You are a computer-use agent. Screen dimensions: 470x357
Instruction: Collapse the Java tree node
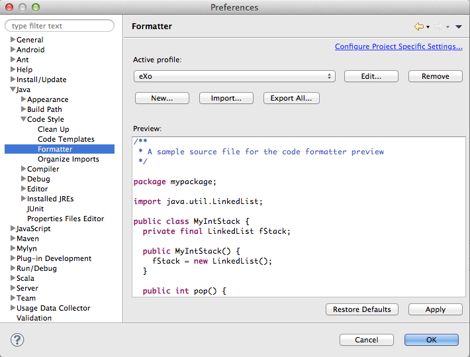point(13,89)
